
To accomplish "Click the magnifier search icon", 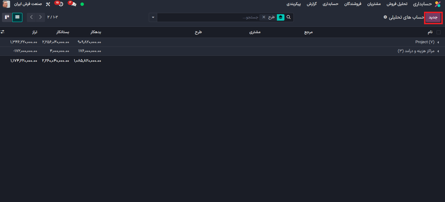I will point(289,17).
